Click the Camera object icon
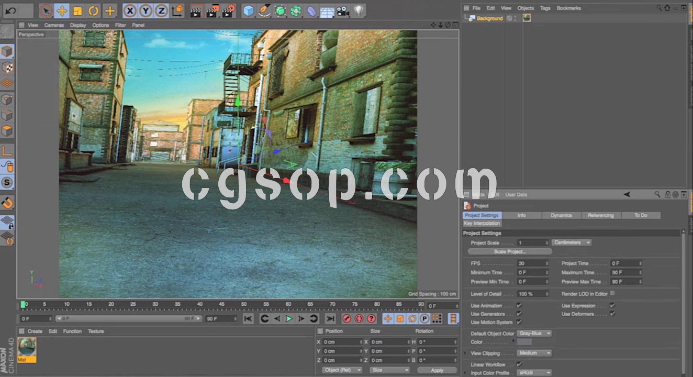This screenshot has width=693, height=377. pos(343,10)
